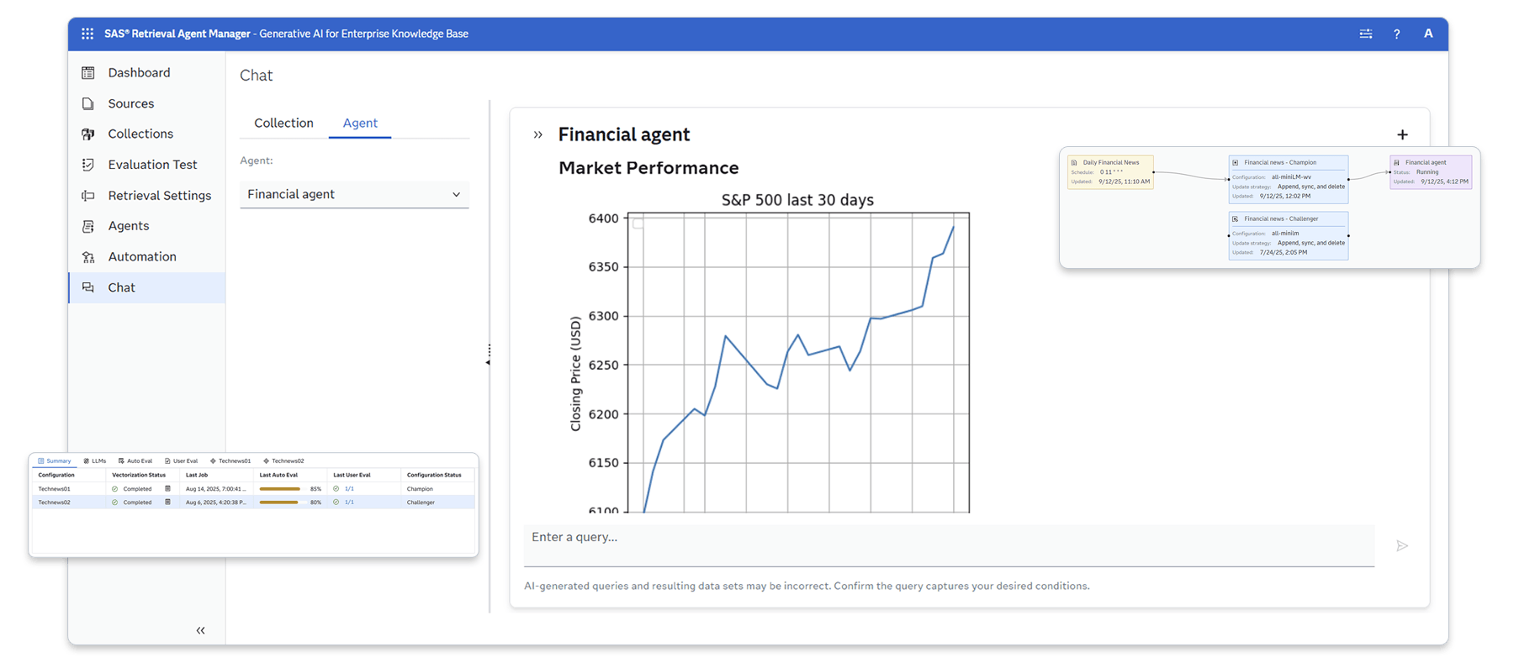The width and height of the screenshot is (1514, 663).
Task: Click the help question mark icon
Action: pos(1396,34)
